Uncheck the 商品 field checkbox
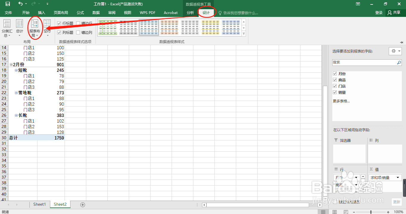The height and width of the screenshot is (214, 406). [335, 80]
